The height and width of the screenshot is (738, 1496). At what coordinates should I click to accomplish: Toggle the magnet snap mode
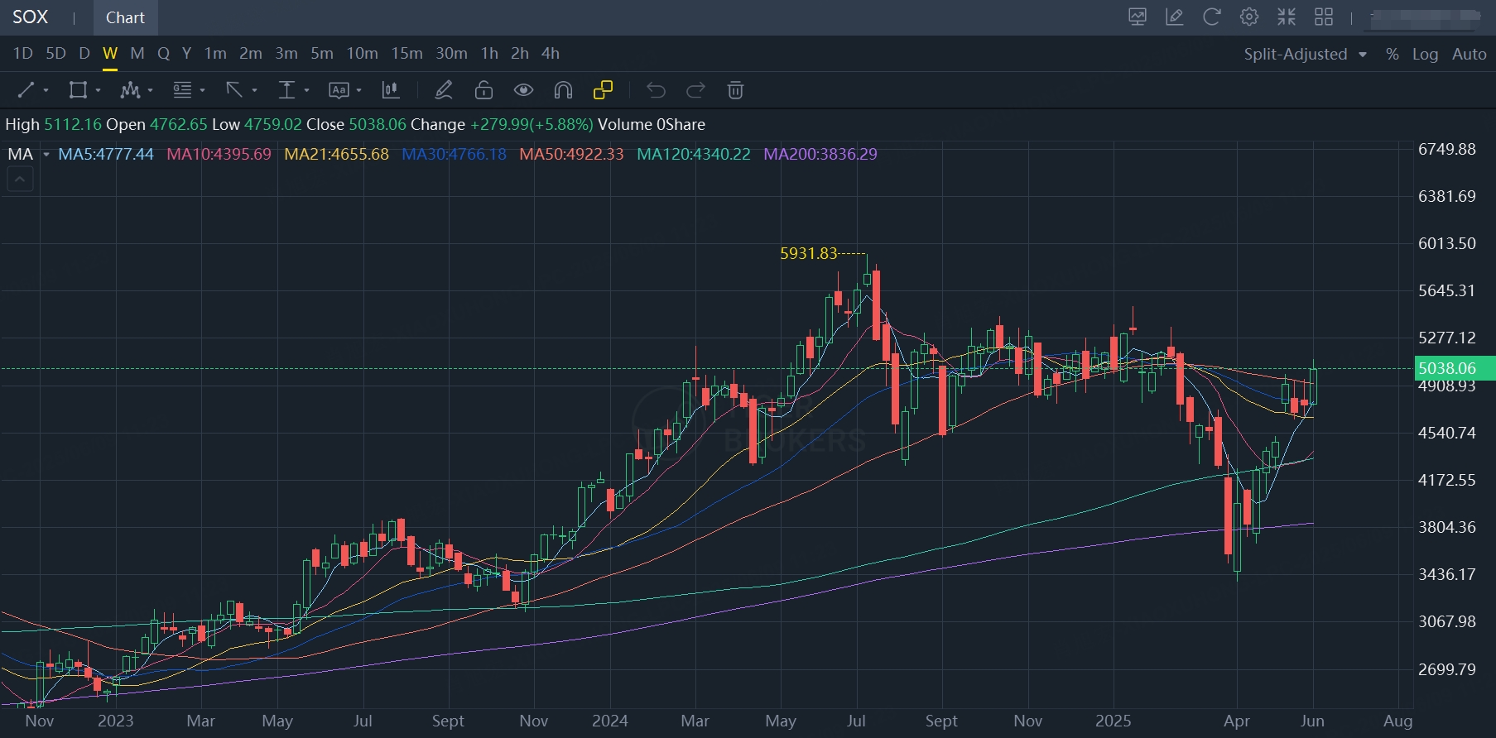pyautogui.click(x=563, y=90)
